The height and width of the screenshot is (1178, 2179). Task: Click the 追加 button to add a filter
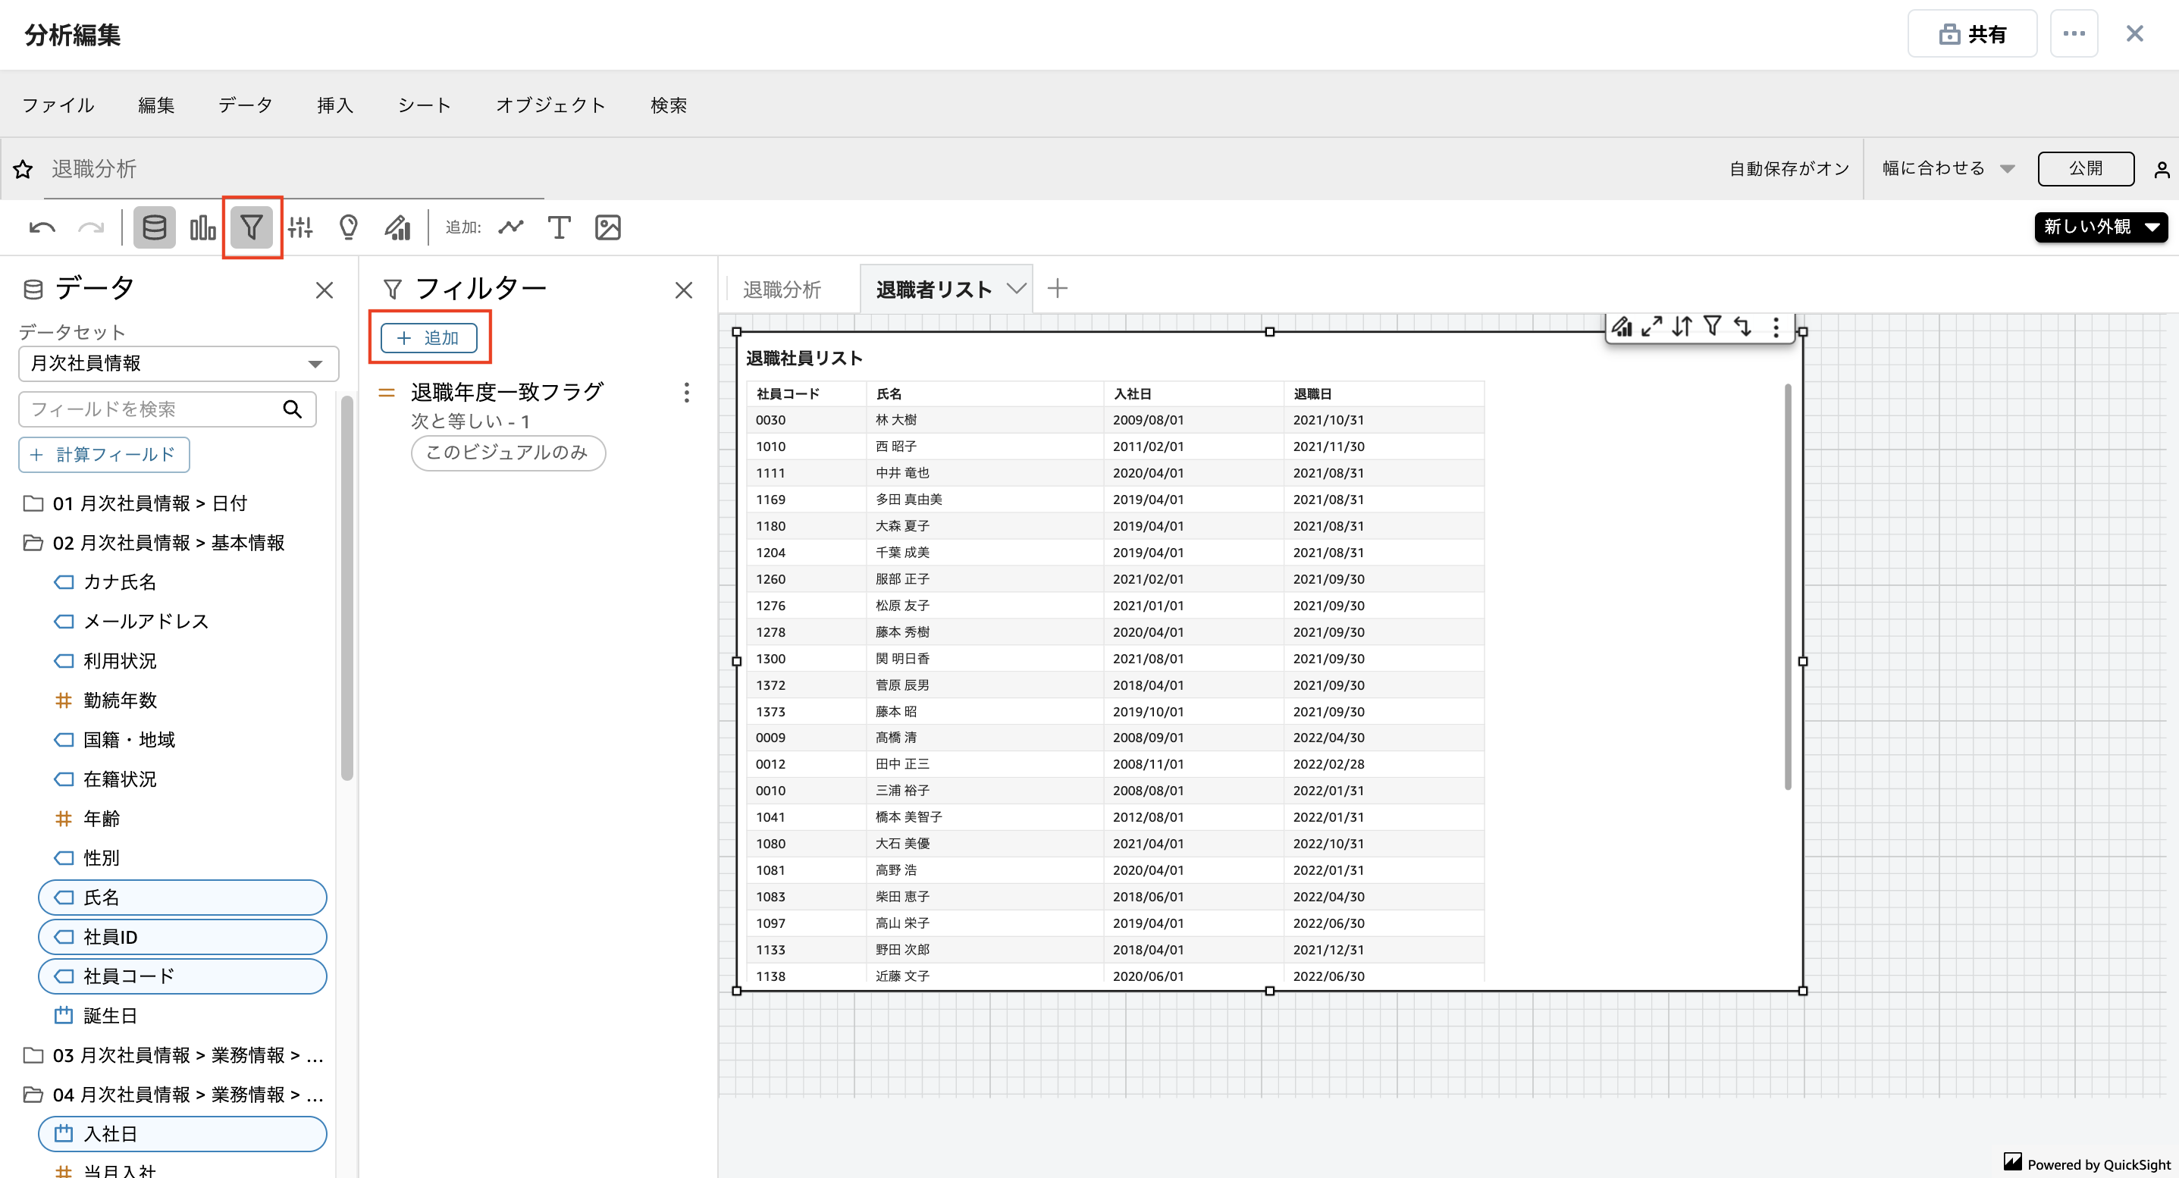tap(430, 337)
